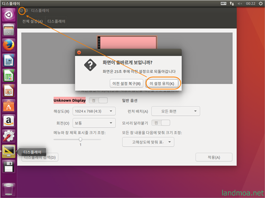The height and width of the screenshot is (198, 265).
Task: Click the 25-second revert countdown text
Action: (139, 71)
